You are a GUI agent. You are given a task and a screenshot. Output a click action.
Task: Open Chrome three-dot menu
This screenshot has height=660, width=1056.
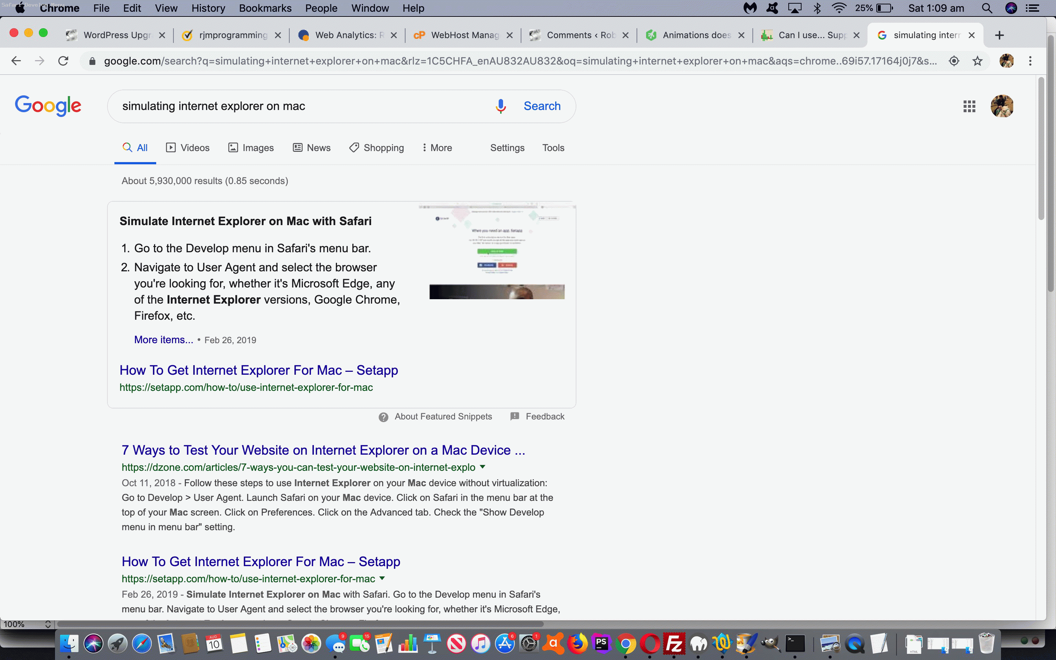click(1030, 60)
